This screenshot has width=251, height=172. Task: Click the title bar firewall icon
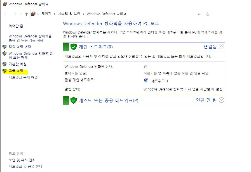[5, 4]
